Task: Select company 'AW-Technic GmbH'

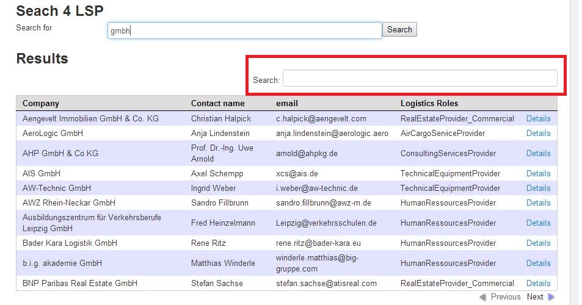Action: [x=56, y=188]
